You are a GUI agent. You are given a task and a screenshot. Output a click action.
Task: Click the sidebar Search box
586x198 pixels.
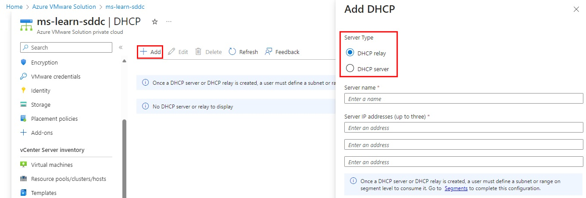66,47
